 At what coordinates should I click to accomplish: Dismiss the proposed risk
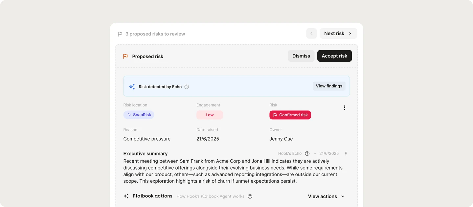click(x=301, y=56)
